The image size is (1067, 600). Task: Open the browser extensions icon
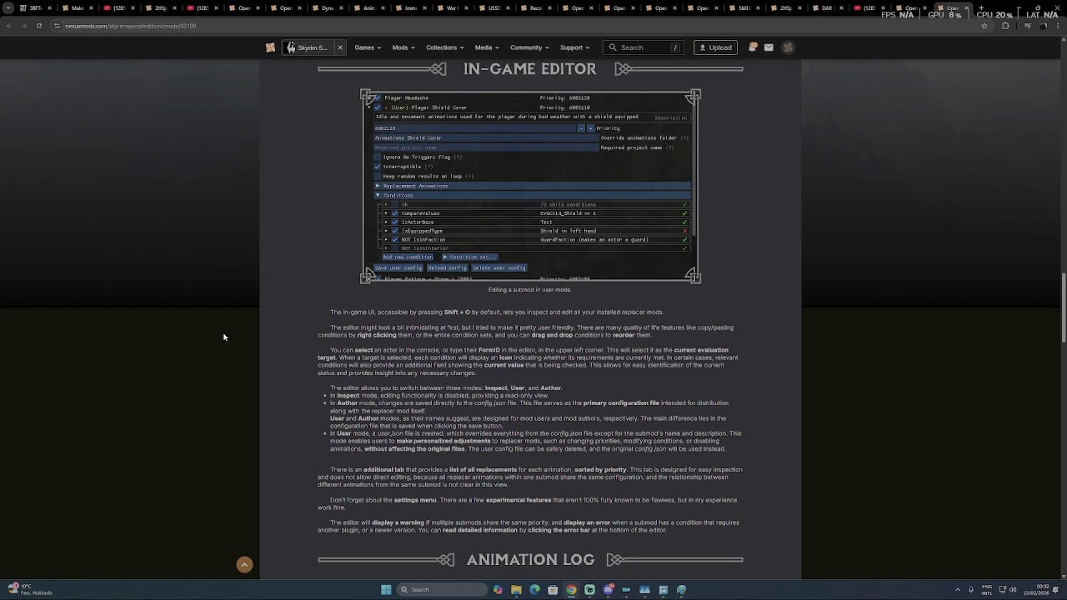click(x=1005, y=26)
